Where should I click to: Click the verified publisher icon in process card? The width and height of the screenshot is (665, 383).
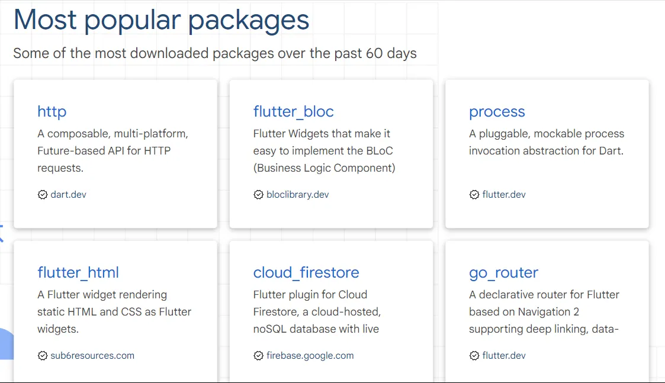click(x=474, y=195)
